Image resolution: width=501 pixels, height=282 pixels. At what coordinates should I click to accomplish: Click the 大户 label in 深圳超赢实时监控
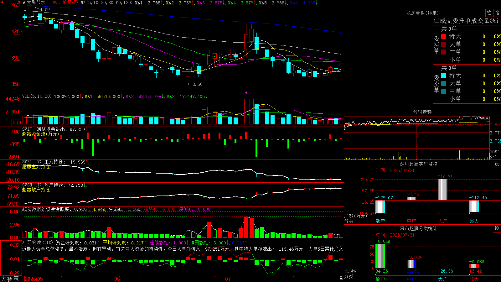click(x=443, y=221)
